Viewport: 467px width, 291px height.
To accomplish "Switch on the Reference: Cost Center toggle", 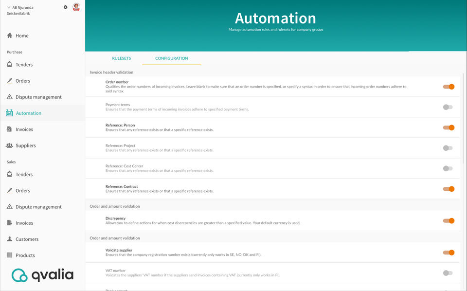I will pyautogui.click(x=448, y=168).
